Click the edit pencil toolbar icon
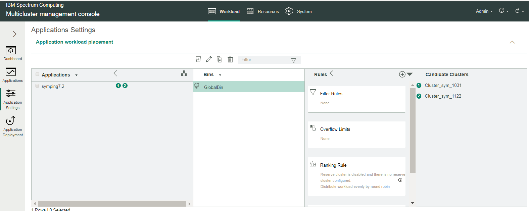Viewport: 529px width, 211px height. 209,59
